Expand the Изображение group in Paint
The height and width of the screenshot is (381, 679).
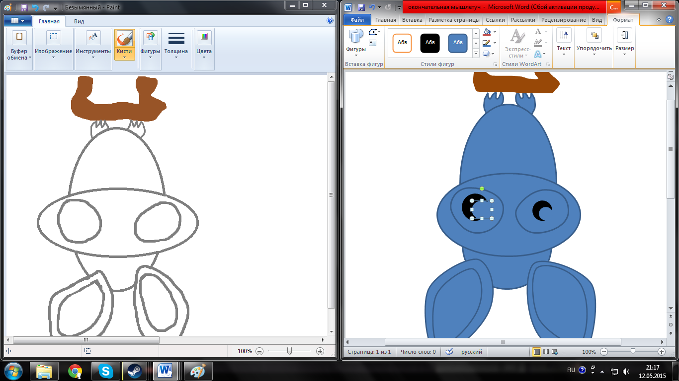click(53, 49)
